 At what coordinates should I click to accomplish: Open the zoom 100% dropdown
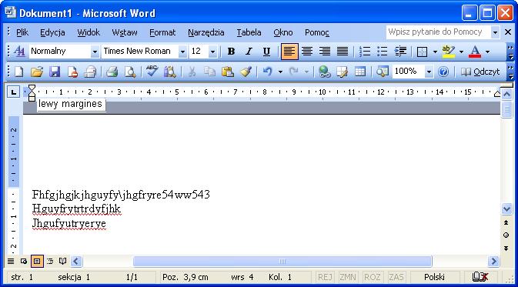[x=429, y=72]
